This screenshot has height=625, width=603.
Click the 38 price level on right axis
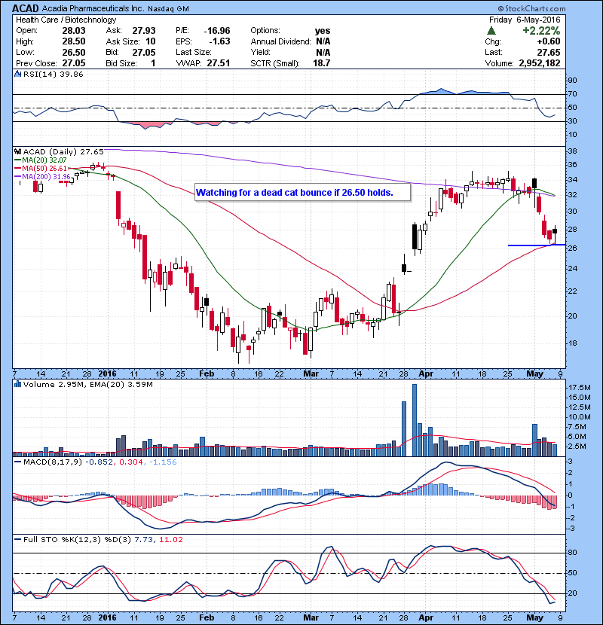point(572,151)
